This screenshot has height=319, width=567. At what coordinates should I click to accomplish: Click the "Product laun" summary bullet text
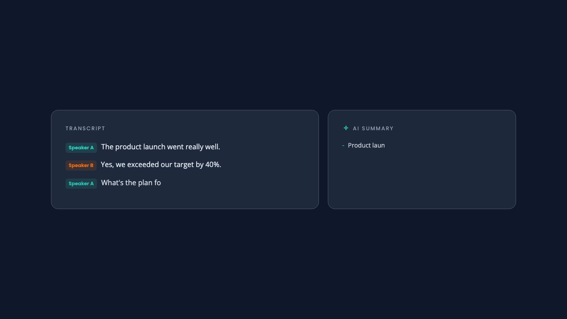coord(366,145)
